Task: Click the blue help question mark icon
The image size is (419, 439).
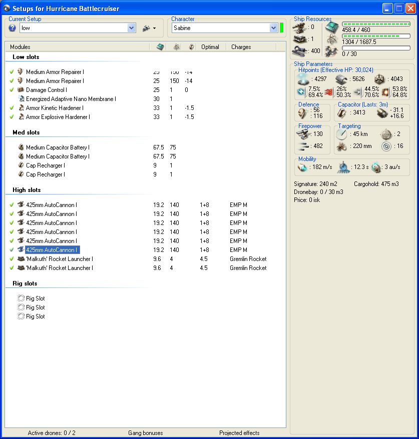Action: coord(12,28)
